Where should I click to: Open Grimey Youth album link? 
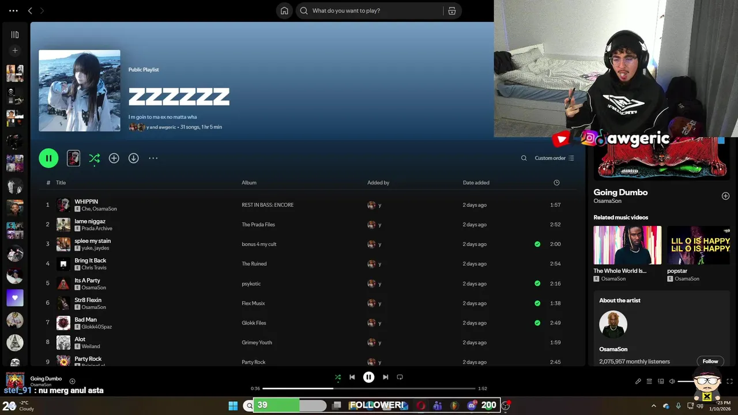pos(257,342)
